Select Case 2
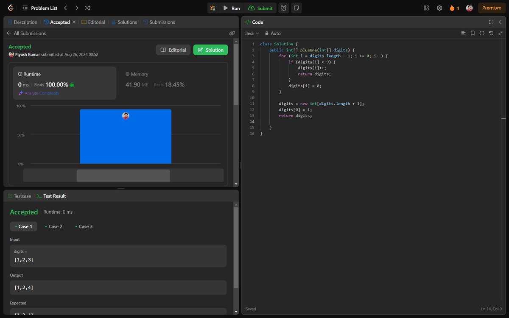The width and height of the screenshot is (509, 318). pos(54,226)
